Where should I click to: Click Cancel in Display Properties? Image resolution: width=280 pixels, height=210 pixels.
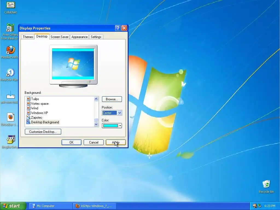pyautogui.click(x=94, y=142)
